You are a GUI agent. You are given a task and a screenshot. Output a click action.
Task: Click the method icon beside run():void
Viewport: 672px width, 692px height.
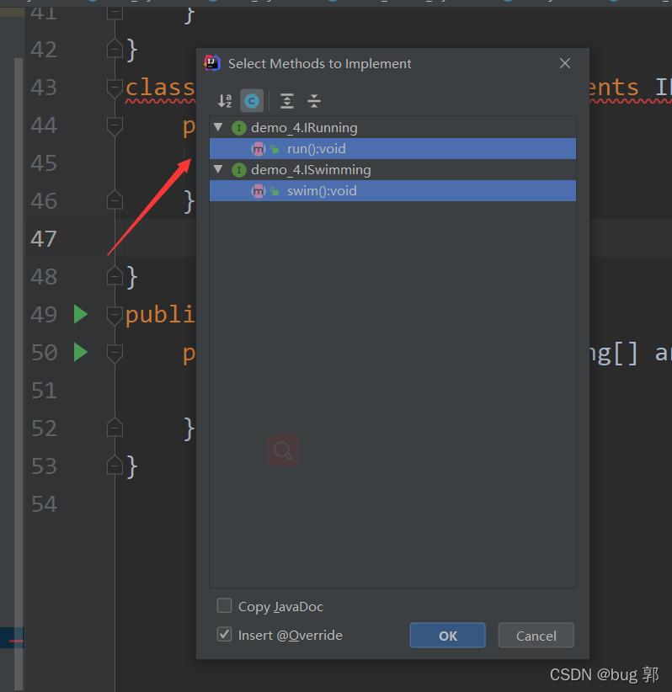[259, 149]
